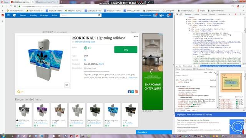This screenshot has height=138, width=246.
Task: Switch to the DevTools Console tab
Action: click(x=196, y=15)
